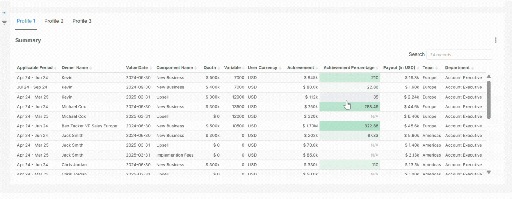Click the table scrollbar down arrow
The width and height of the screenshot is (512, 199).
click(x=489, y=172)
